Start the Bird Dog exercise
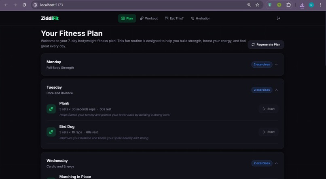326x179 pixels. [269, 132]
